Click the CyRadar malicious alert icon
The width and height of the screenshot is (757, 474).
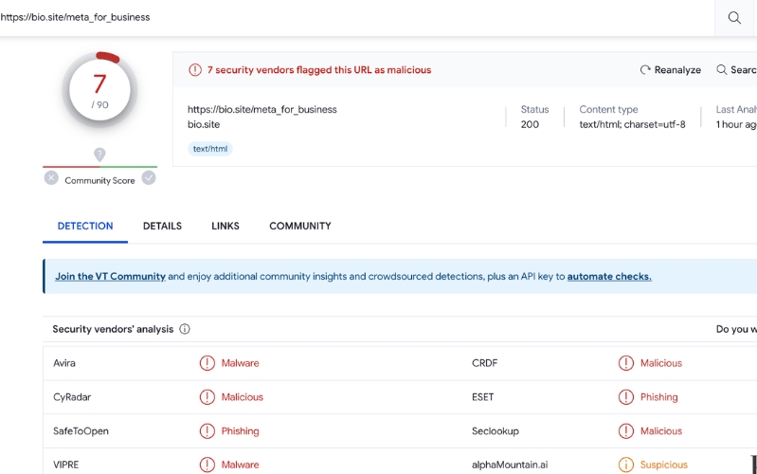click(207, 397)
